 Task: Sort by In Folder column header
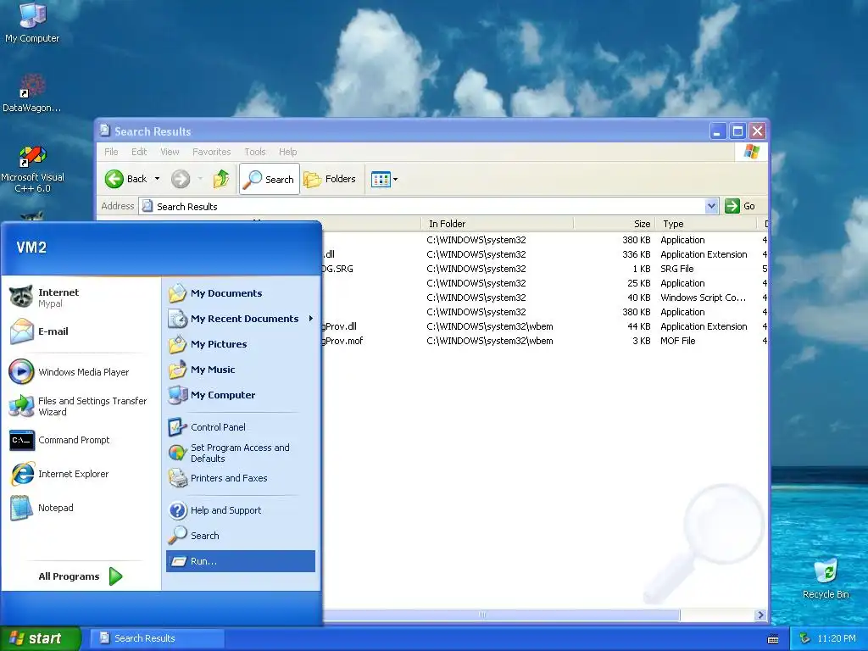coord(497,224)
